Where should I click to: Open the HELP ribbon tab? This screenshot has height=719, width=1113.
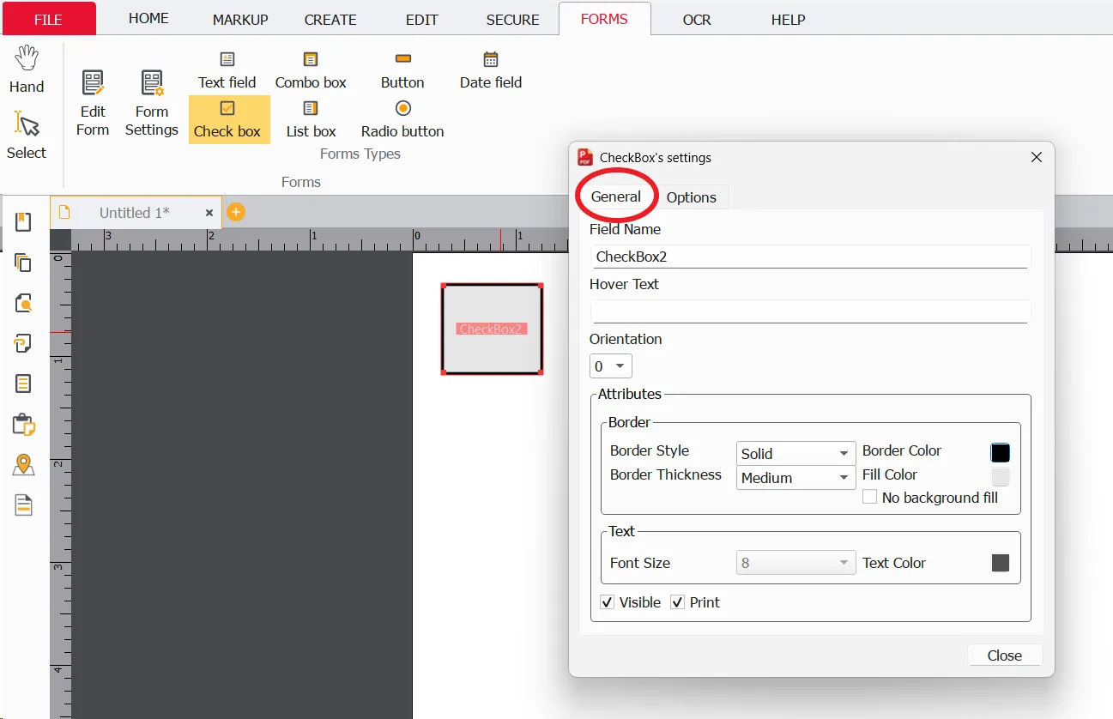click(x=788, y=19)
